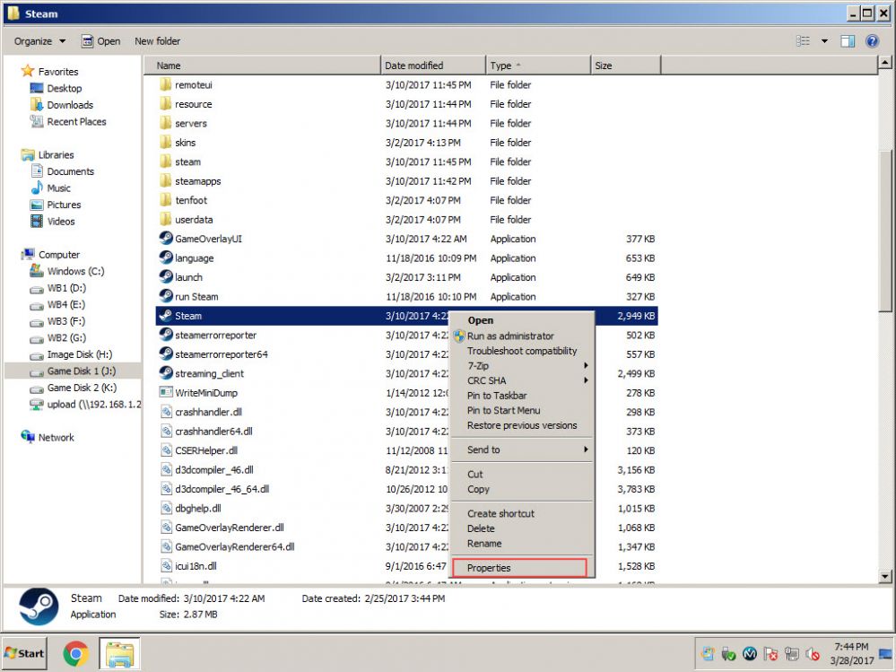
Task: Choose Properties in the context menu
Action: (x=519, y=567)
